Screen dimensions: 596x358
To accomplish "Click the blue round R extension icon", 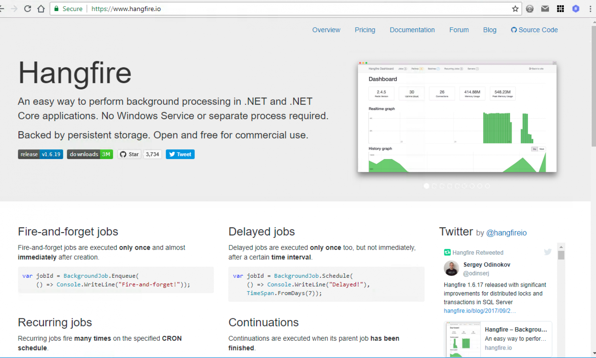I will tap(576, 9).
